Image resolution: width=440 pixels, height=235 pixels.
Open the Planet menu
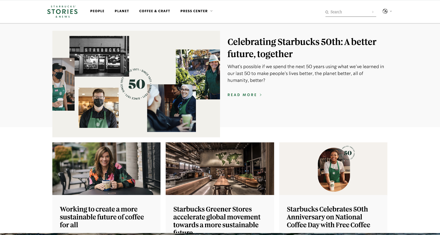pyautogui.click(x=122, y=11)
